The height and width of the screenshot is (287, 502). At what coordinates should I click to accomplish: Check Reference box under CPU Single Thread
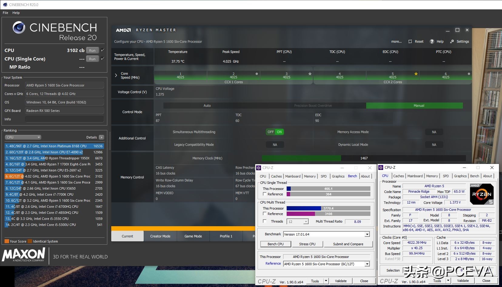click(265, 194)
